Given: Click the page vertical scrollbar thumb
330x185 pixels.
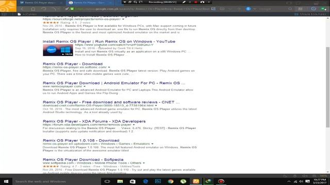Looking at the screenshot, I should coord(328,87).
